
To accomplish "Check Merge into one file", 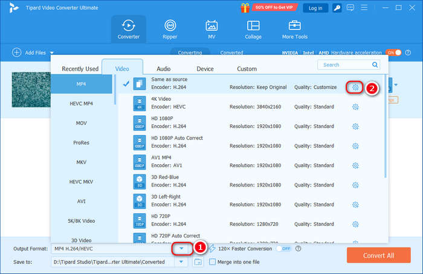I will 212,261.
